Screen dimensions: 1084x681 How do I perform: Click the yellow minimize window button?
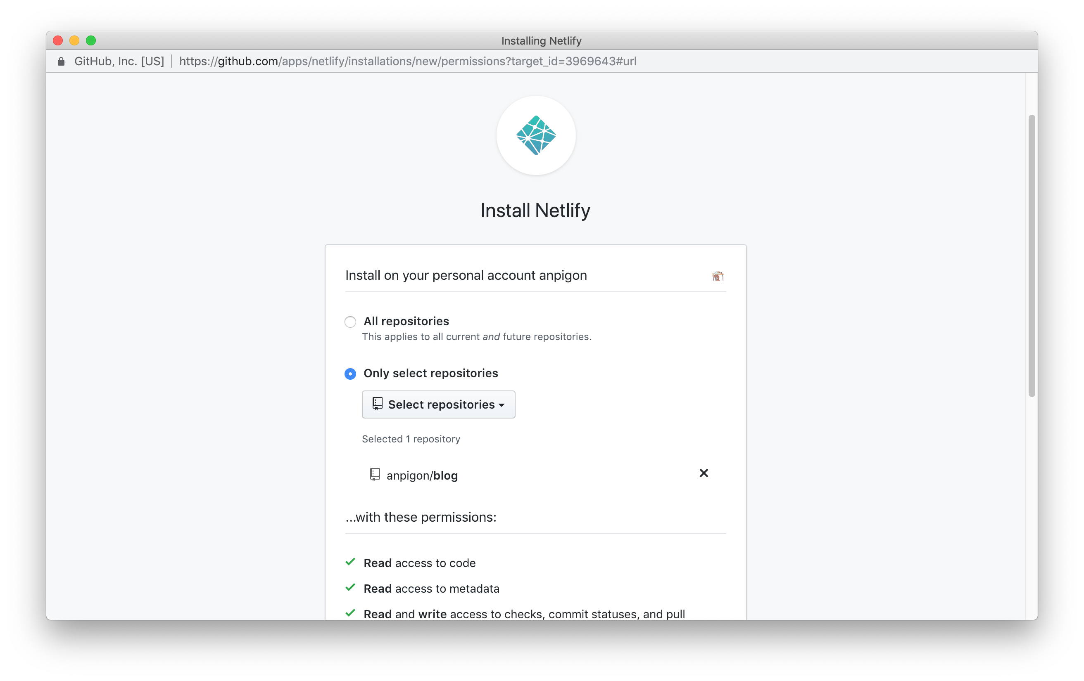coord(74,40)
